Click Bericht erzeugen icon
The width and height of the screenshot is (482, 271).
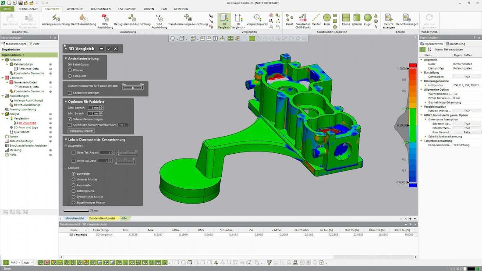(389, 21)
